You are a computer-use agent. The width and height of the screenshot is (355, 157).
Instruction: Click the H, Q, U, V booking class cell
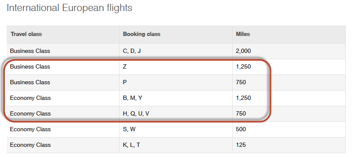pyautogui.click(x=136, y=113)
